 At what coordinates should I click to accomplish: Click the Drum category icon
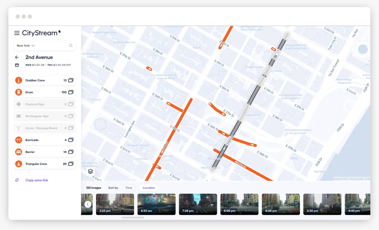tap(18, 92)
